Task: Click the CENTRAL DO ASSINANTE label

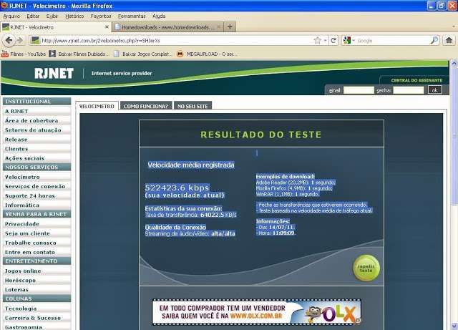Action: click(416, 80)
